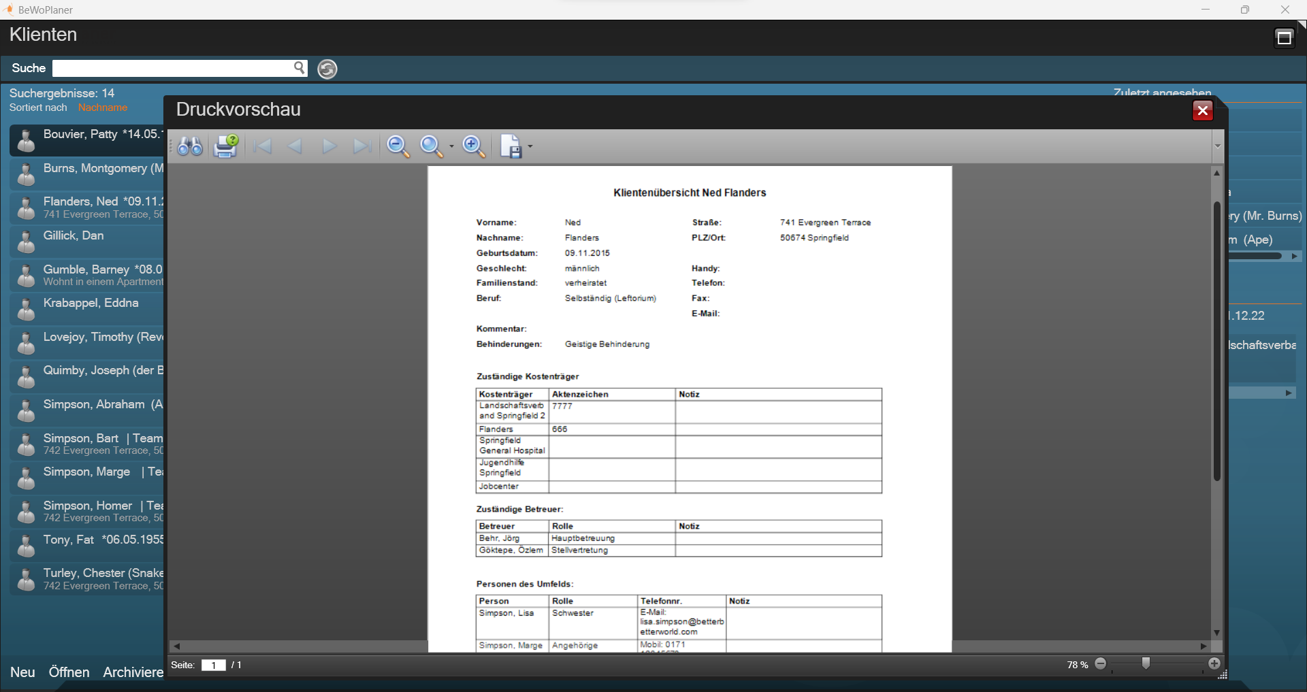Image resolution: width=1307 pixels, height=692 pixels.
Task: Select client Krabappel, Eddna
Action: [86, 308]
